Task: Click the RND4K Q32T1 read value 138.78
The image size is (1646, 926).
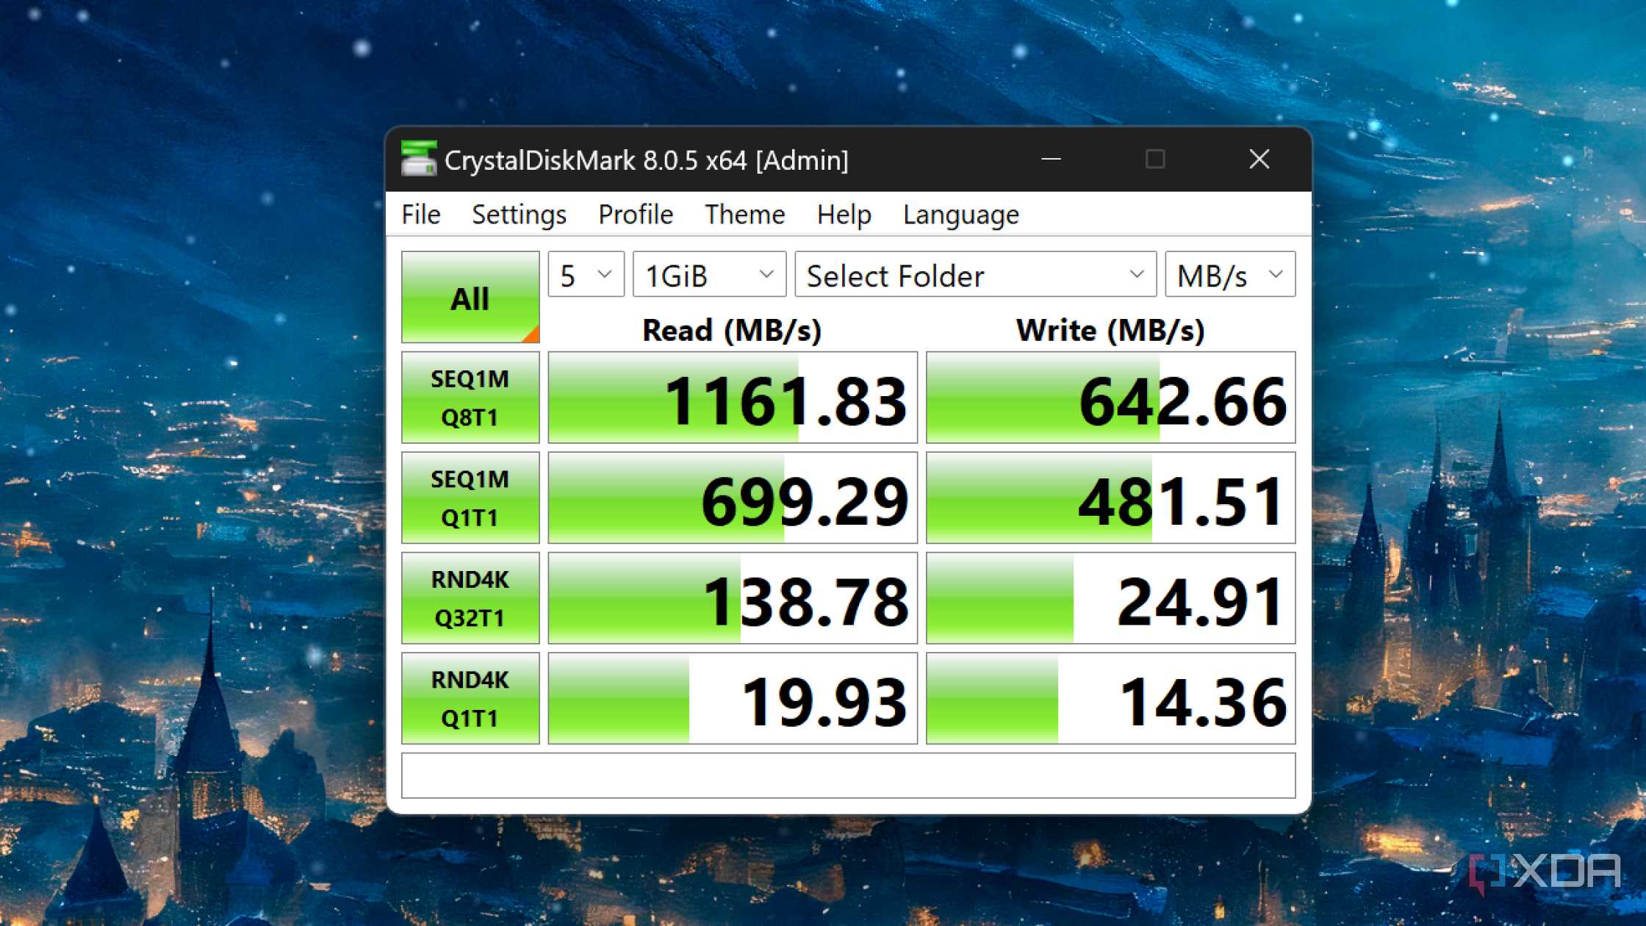Action: (x=733, y=598)
